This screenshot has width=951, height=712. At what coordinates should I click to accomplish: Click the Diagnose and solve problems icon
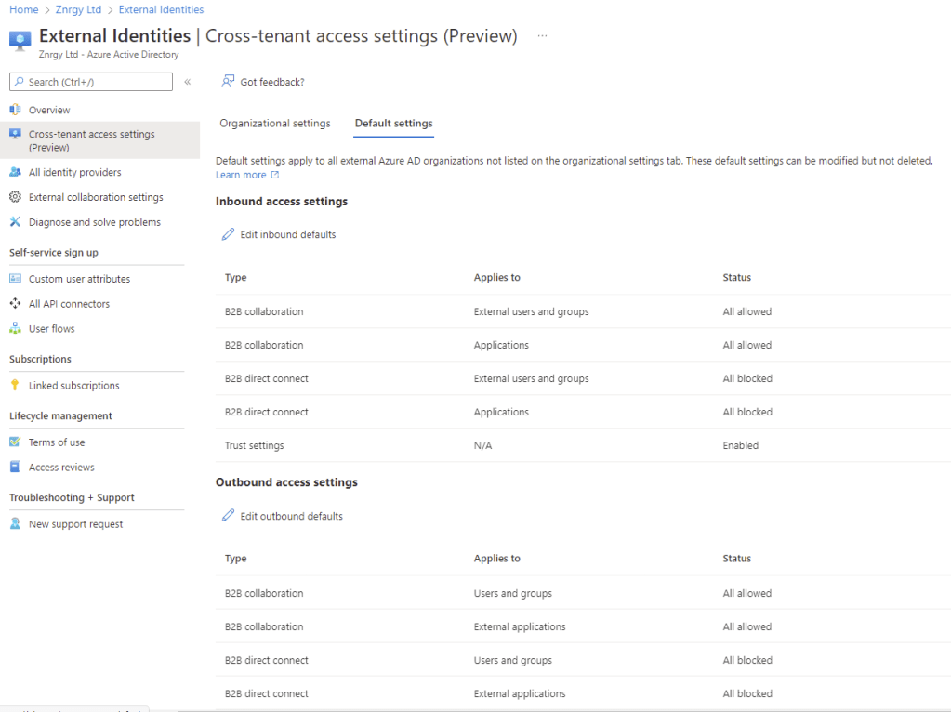pos(15,222)
